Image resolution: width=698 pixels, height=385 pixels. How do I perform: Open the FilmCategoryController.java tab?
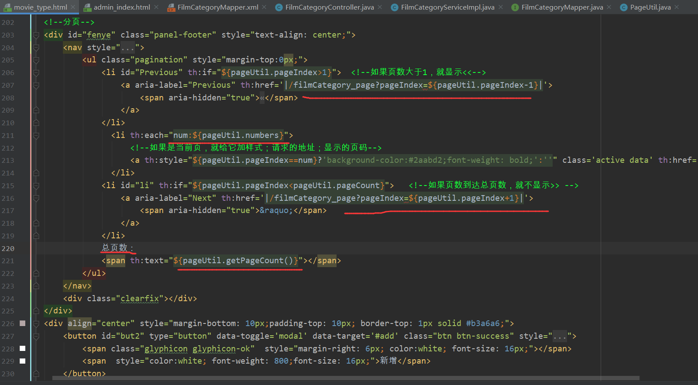click(330, 7)
